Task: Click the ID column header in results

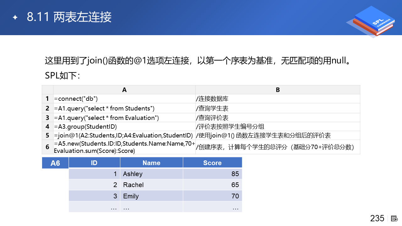Action: click(94, 163)
